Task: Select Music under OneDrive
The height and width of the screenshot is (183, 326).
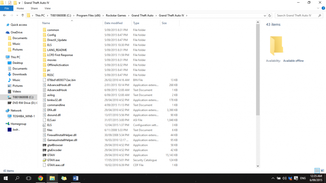Action: (16, 44)
